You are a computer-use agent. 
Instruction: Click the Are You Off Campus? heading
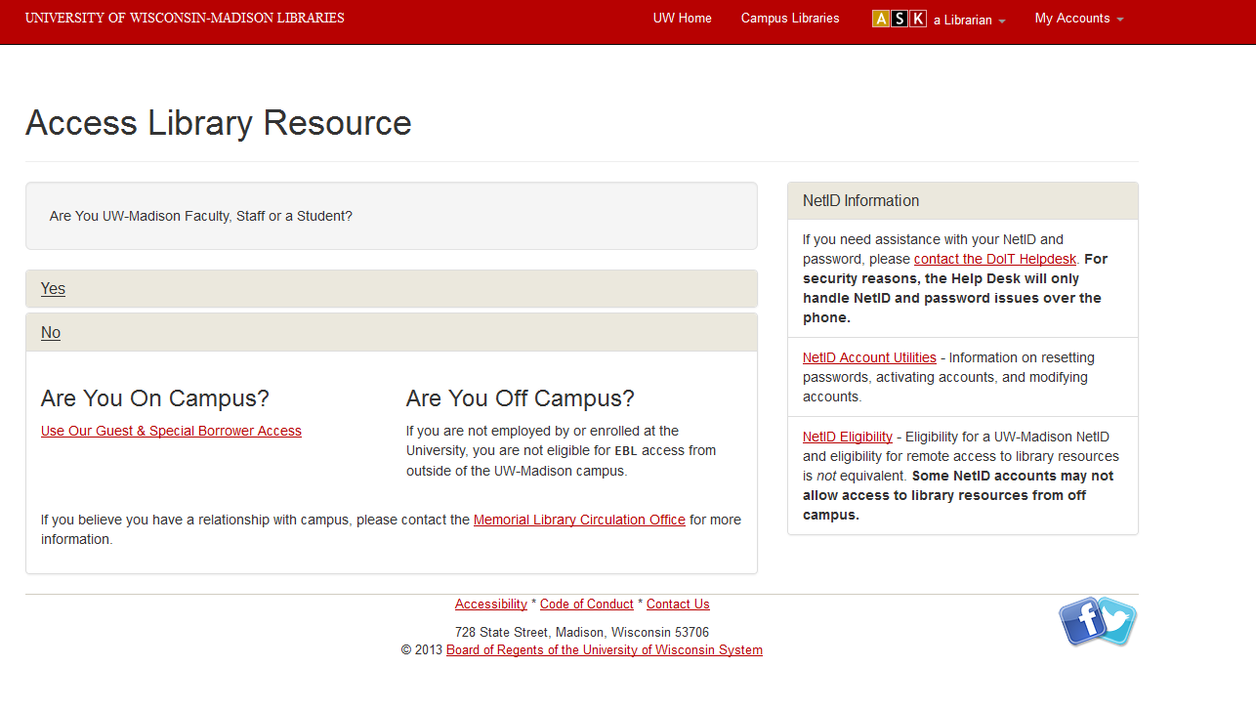click(x=521, y=398)
